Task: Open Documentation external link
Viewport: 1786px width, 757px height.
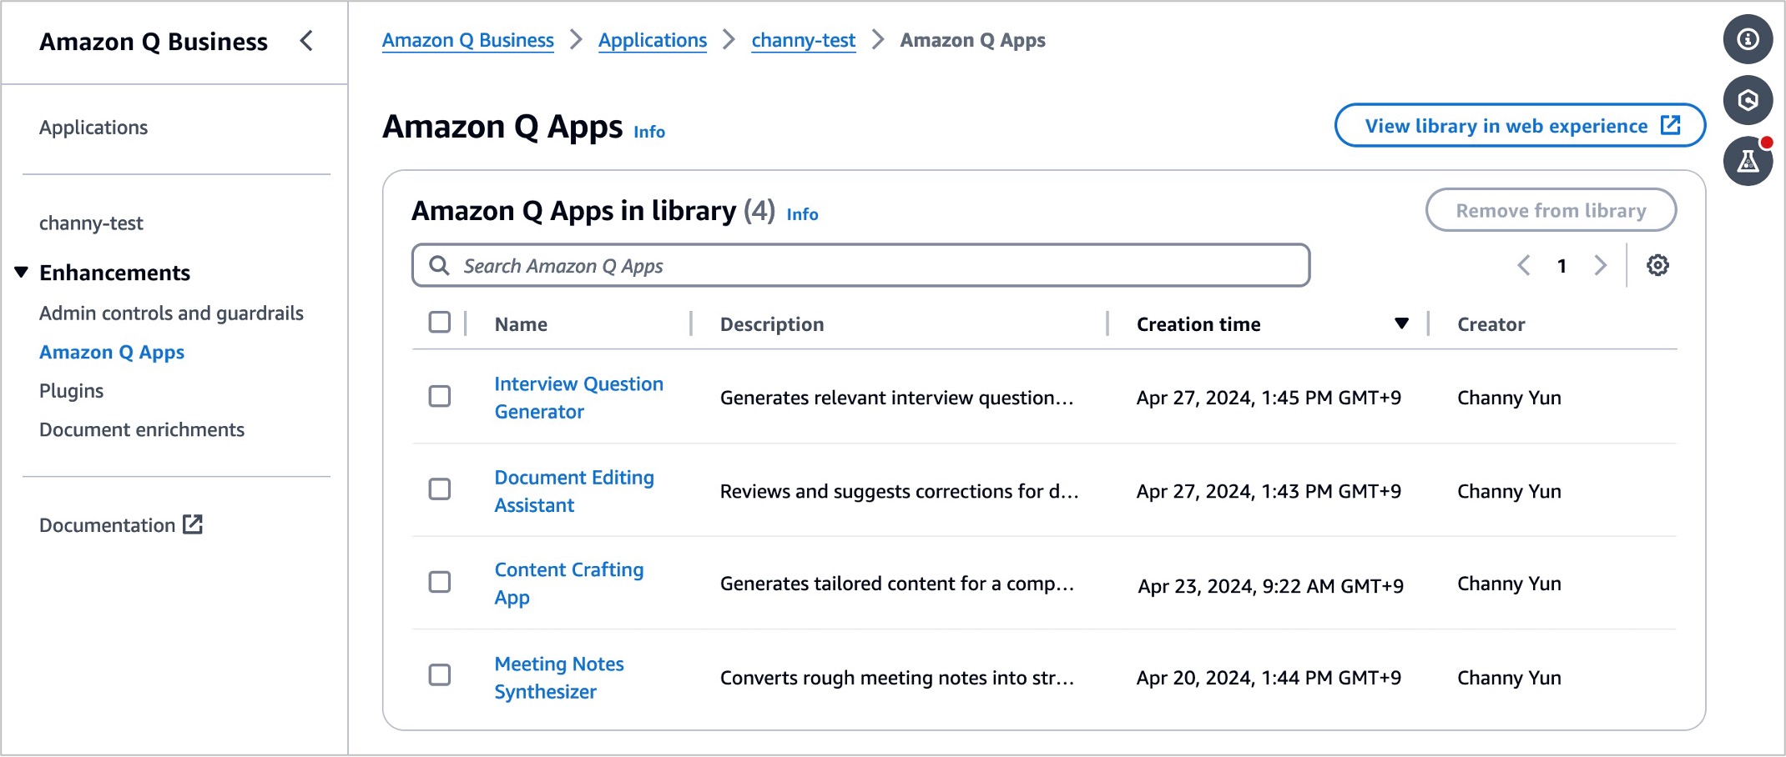Action: pos(121,525)
